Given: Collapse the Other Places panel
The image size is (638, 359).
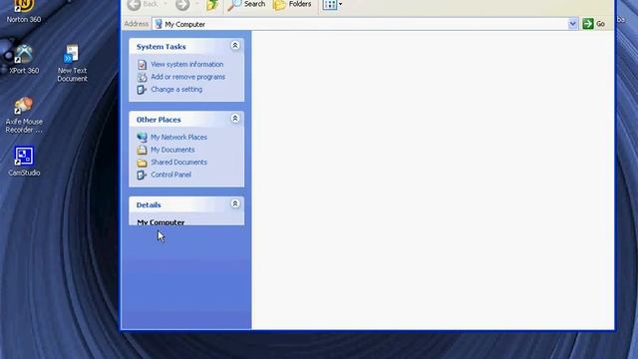Looking at the screenshot, I should (235, 119).
